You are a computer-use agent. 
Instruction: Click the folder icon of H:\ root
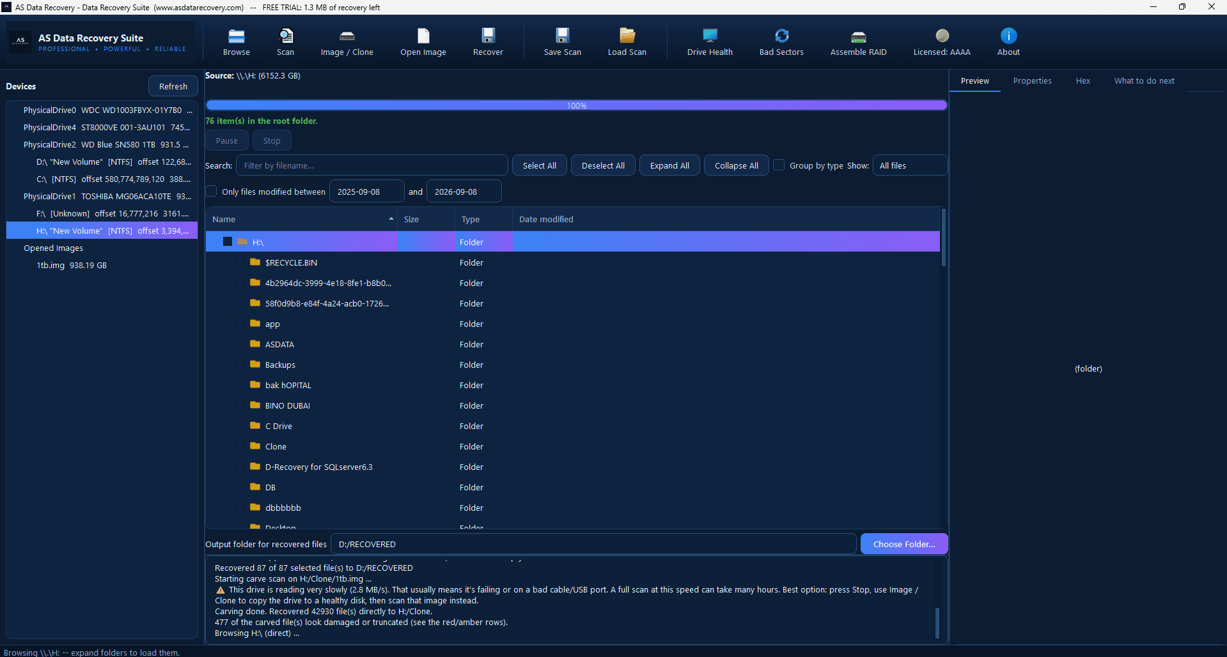pos(242,241)
